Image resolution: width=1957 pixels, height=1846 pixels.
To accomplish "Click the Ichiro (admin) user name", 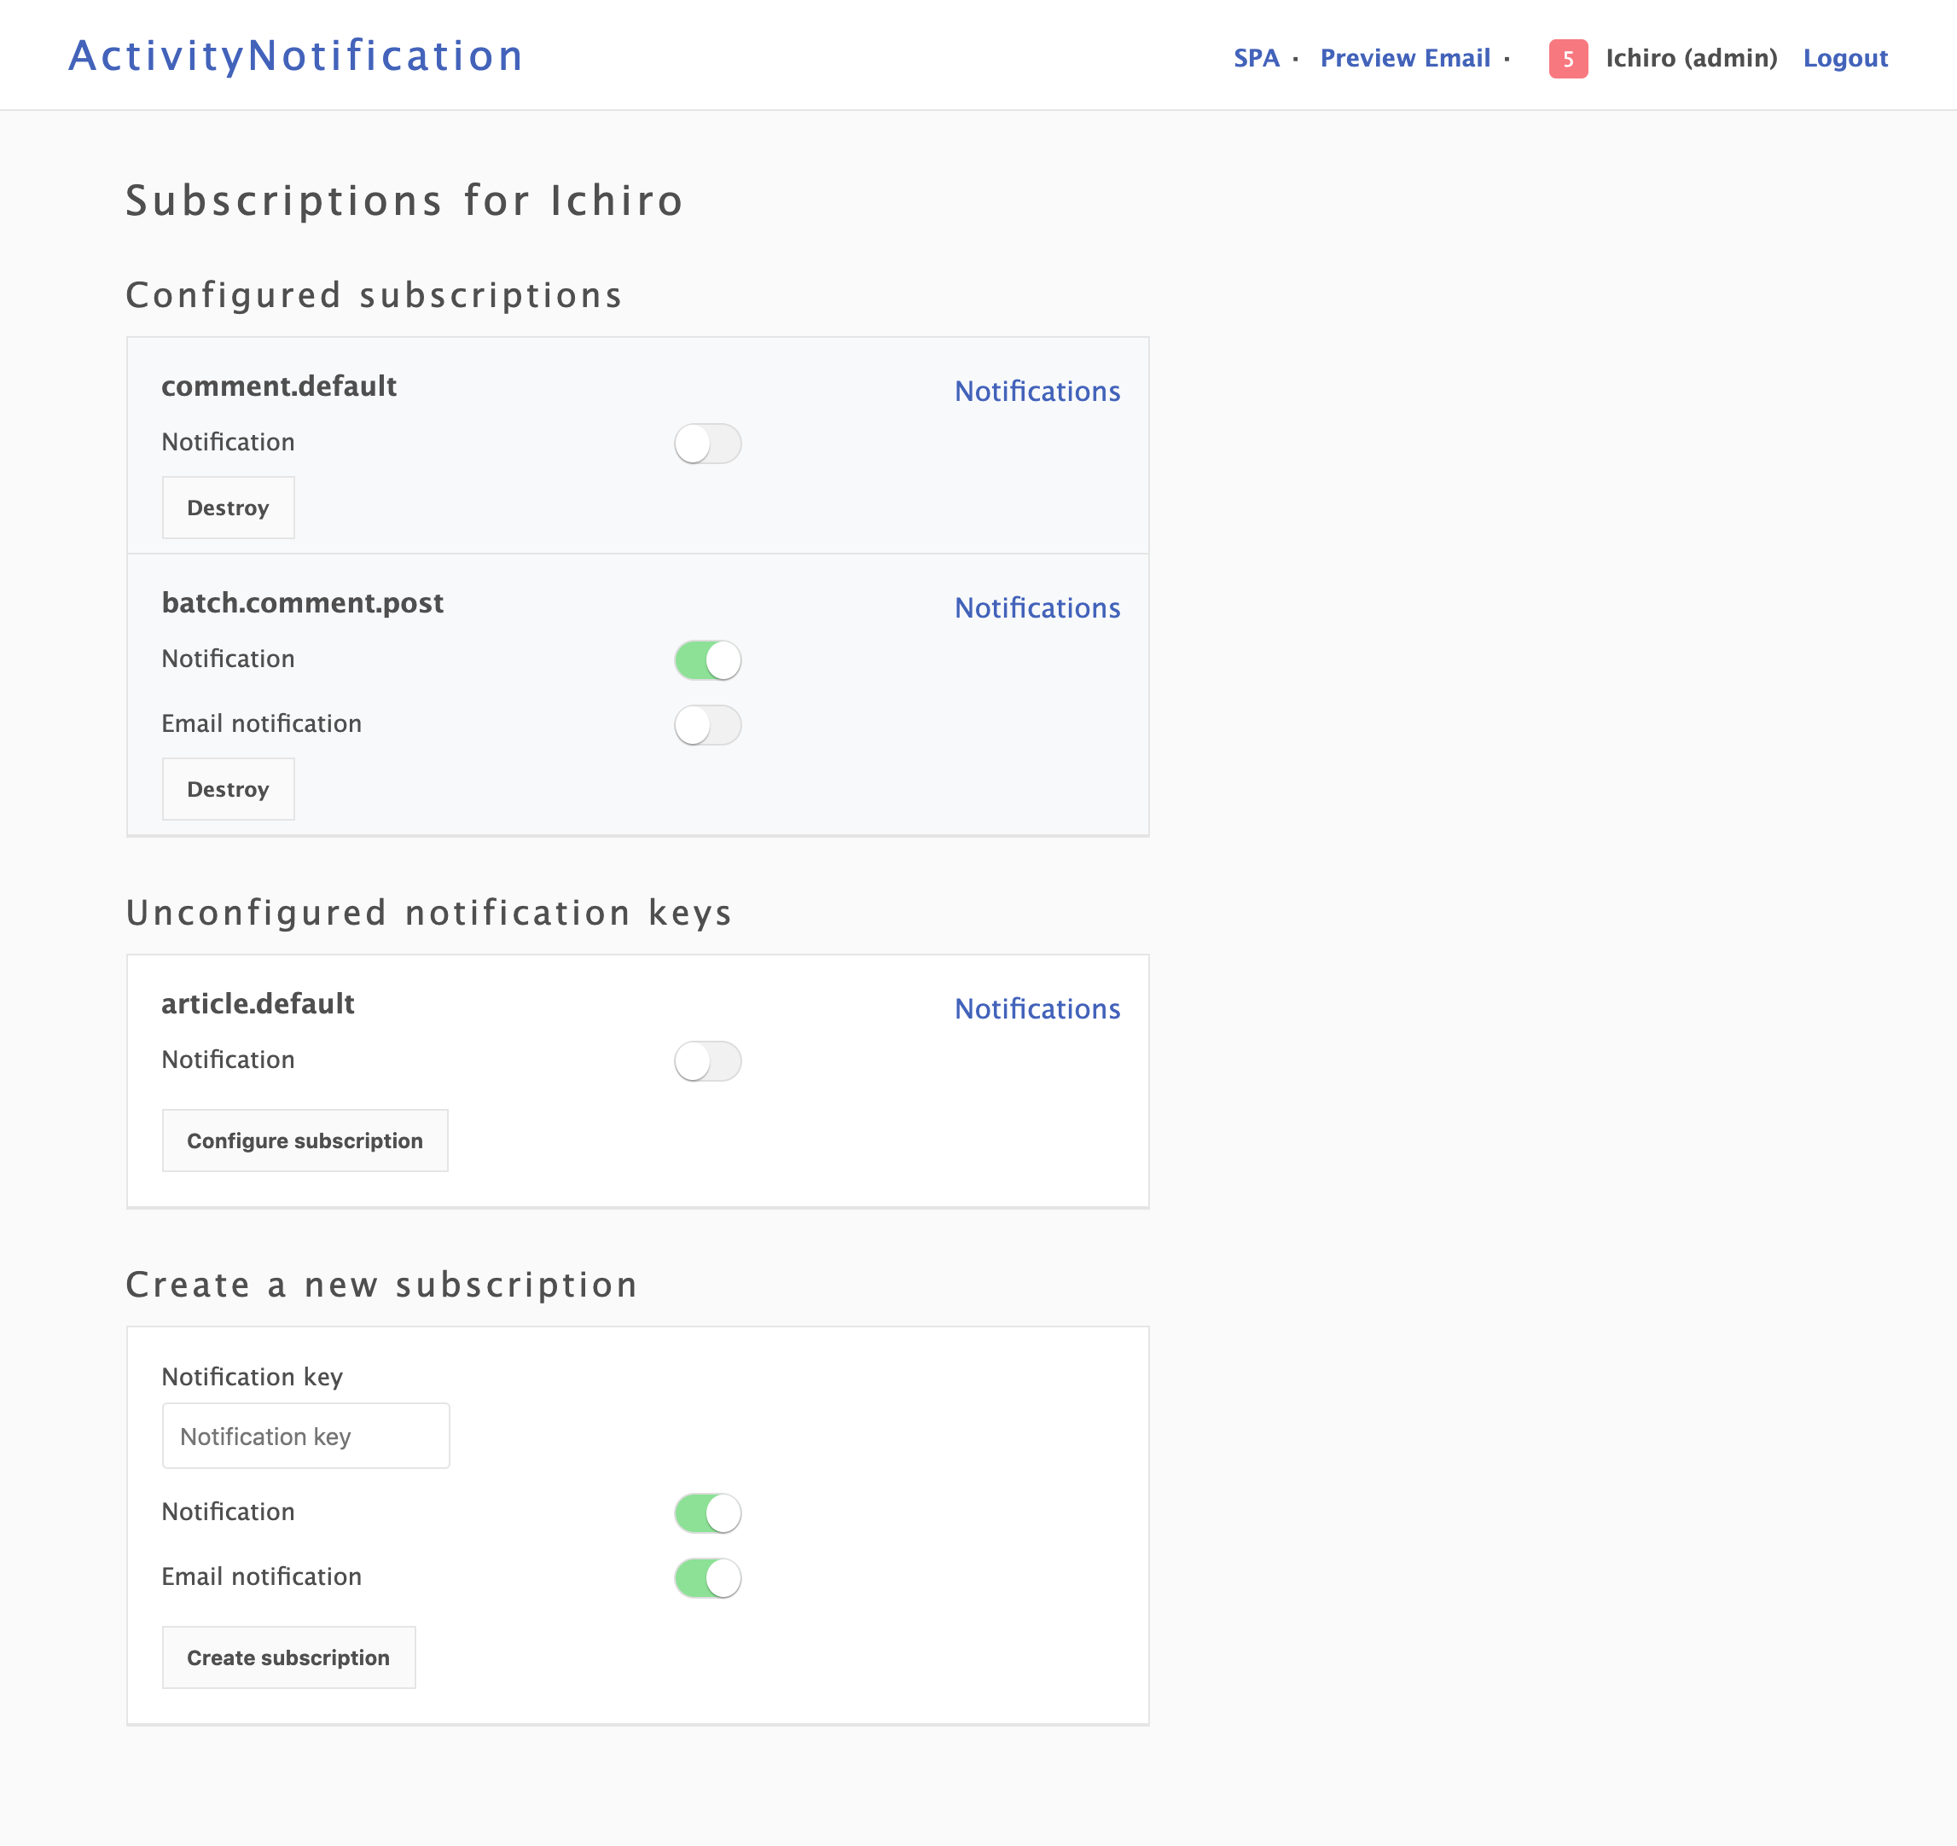I will point(1690,58).
